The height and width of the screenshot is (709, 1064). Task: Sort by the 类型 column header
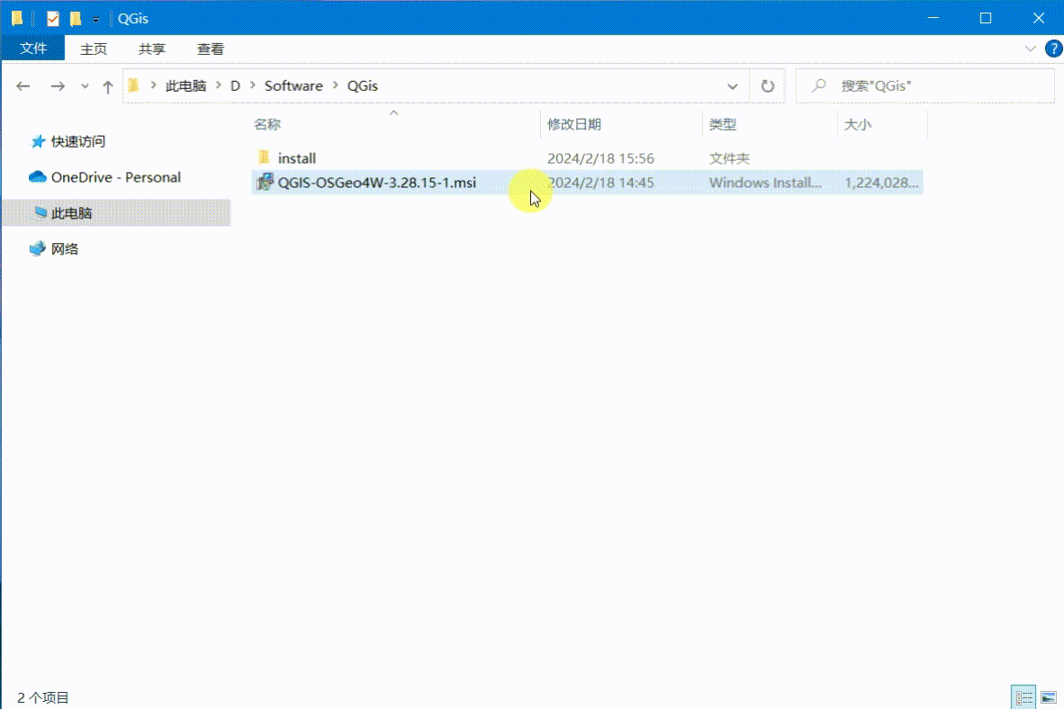tap(723, 124)
